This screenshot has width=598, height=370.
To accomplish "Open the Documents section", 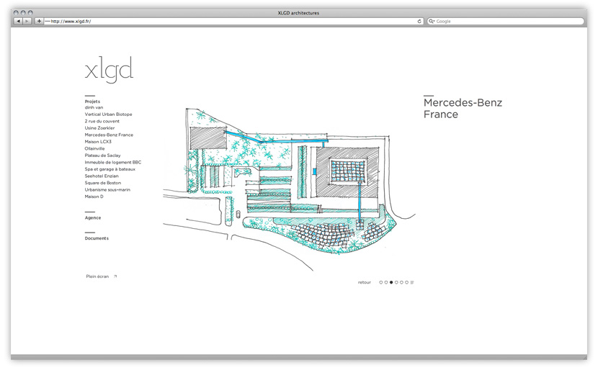I will (x=97, y=238).
